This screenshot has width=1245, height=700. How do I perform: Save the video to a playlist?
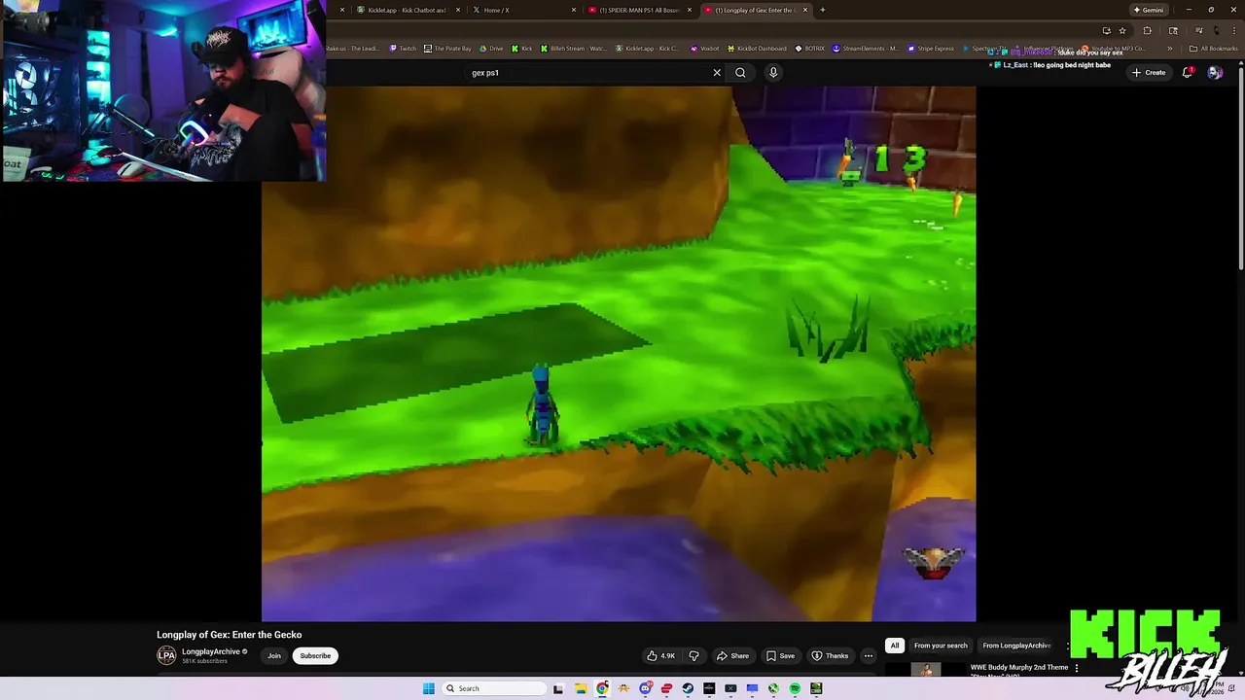point(781,655)
